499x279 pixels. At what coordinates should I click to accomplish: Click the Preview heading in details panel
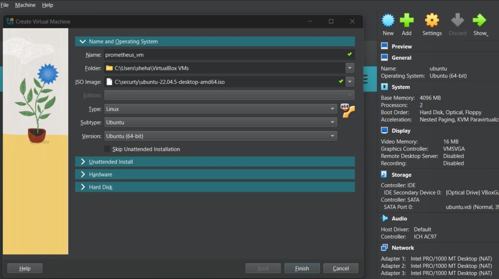402,46
